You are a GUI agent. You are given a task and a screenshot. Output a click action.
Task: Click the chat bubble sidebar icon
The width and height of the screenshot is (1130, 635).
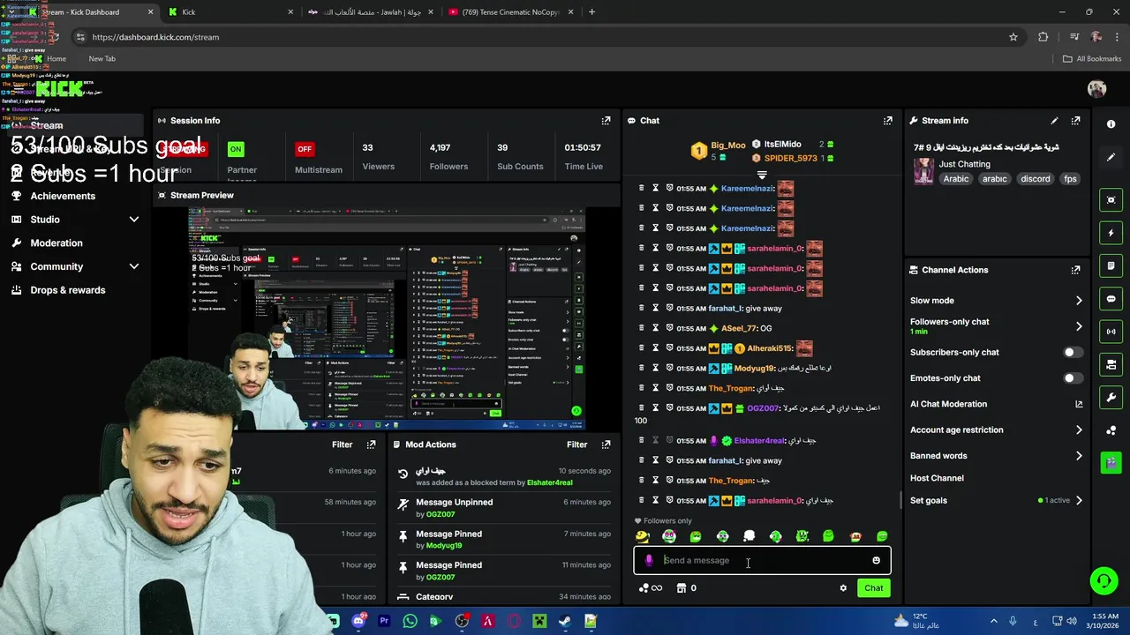1111,299
